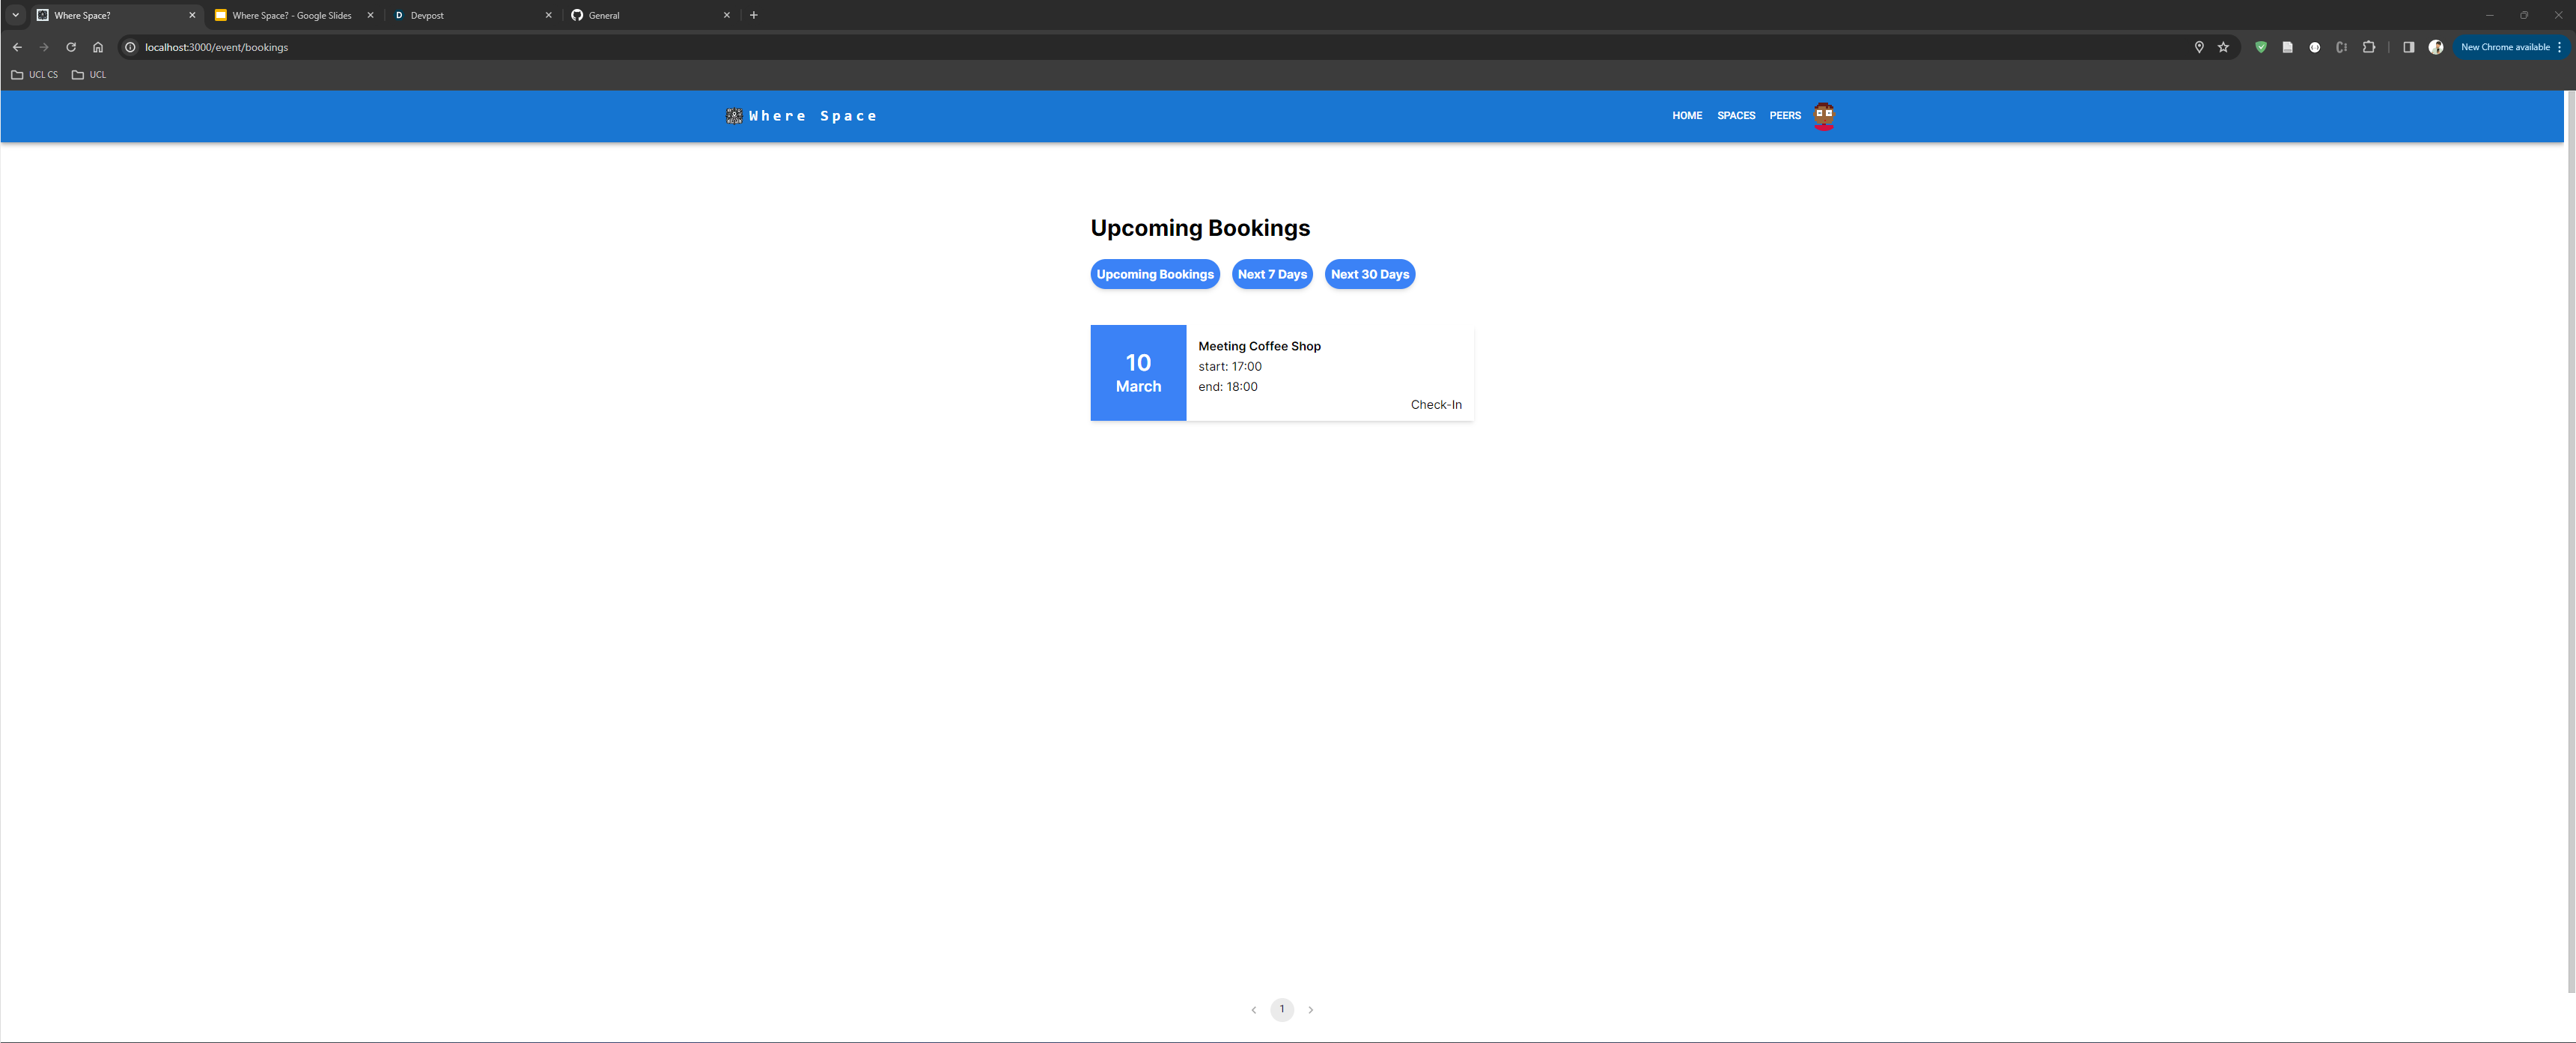Select the Upcoming Bookings filter pill

[x=1155, y=274]
